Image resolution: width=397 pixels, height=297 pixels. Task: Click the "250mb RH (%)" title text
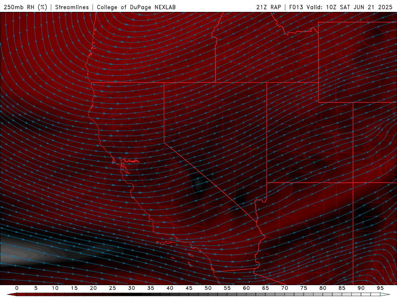point(25,7)
